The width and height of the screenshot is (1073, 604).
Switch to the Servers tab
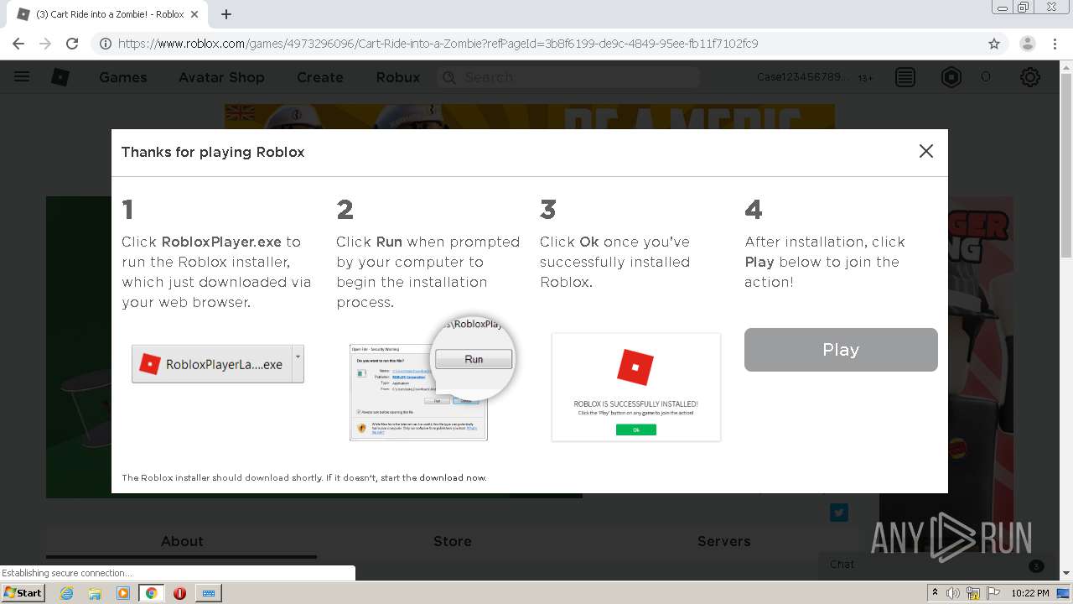(x=724, y=542)
